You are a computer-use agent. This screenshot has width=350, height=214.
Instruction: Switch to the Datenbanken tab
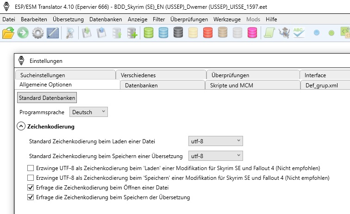coord(142,86)
